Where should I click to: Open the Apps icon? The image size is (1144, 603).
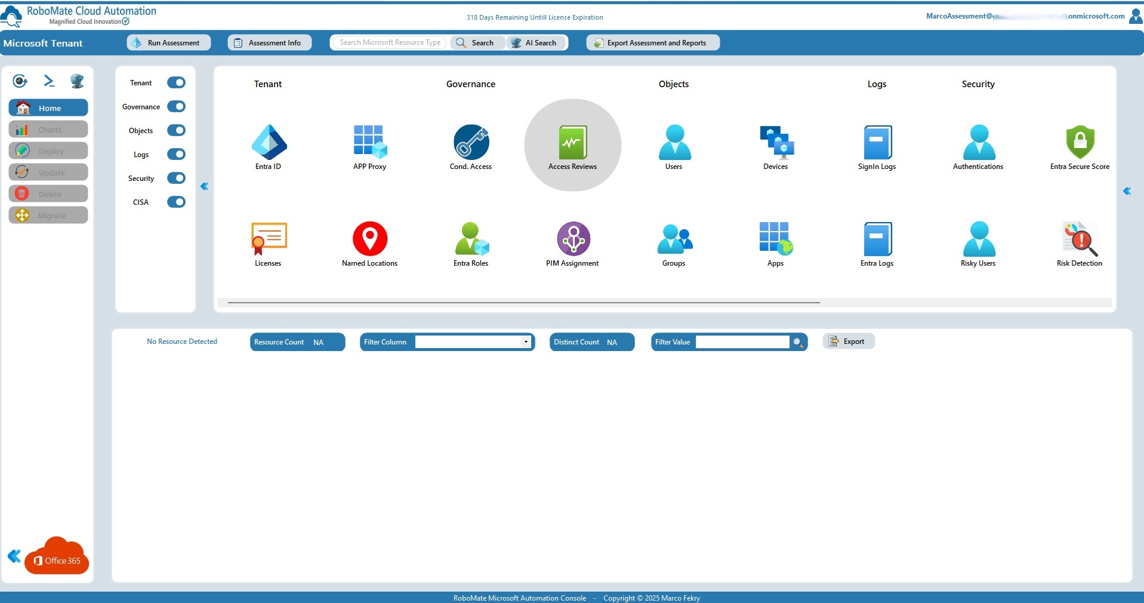[776, 239]
